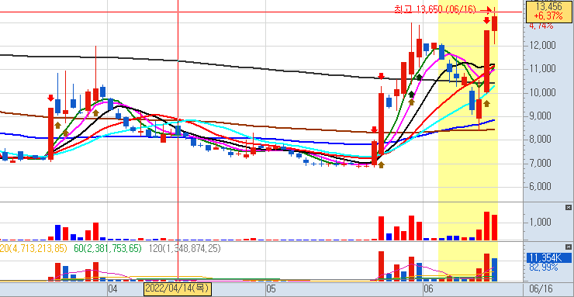This screenshot has width=574, height=297.
Task: Click the 11,000 price axis label
Action: coord(542,69)
